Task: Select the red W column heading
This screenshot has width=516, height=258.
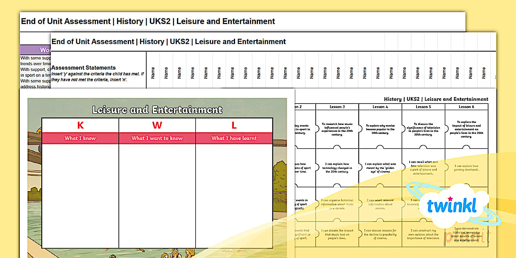Action: point(157,125)
